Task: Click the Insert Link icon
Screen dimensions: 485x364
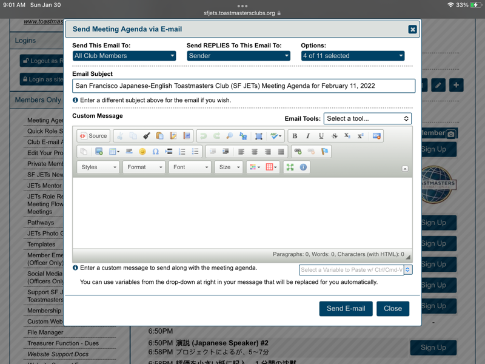Action: click(x=298, y=151)
